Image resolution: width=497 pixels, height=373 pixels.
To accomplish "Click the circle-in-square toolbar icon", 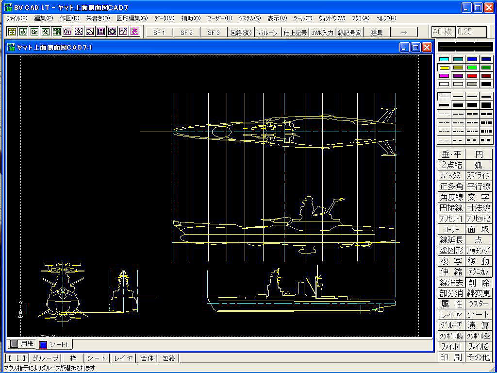I will click(x=112, y=32).
